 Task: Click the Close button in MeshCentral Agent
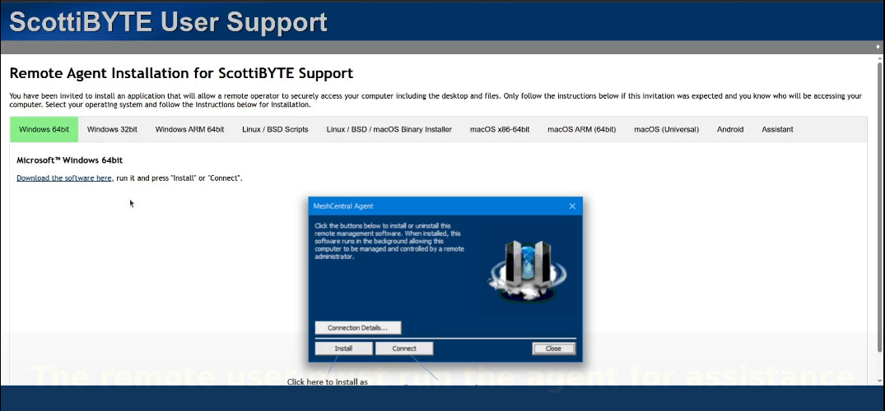553,349
